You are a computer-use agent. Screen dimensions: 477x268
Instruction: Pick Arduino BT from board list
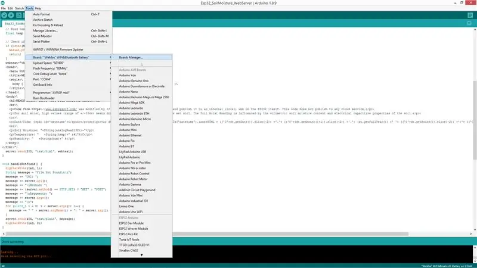[141, 147]
